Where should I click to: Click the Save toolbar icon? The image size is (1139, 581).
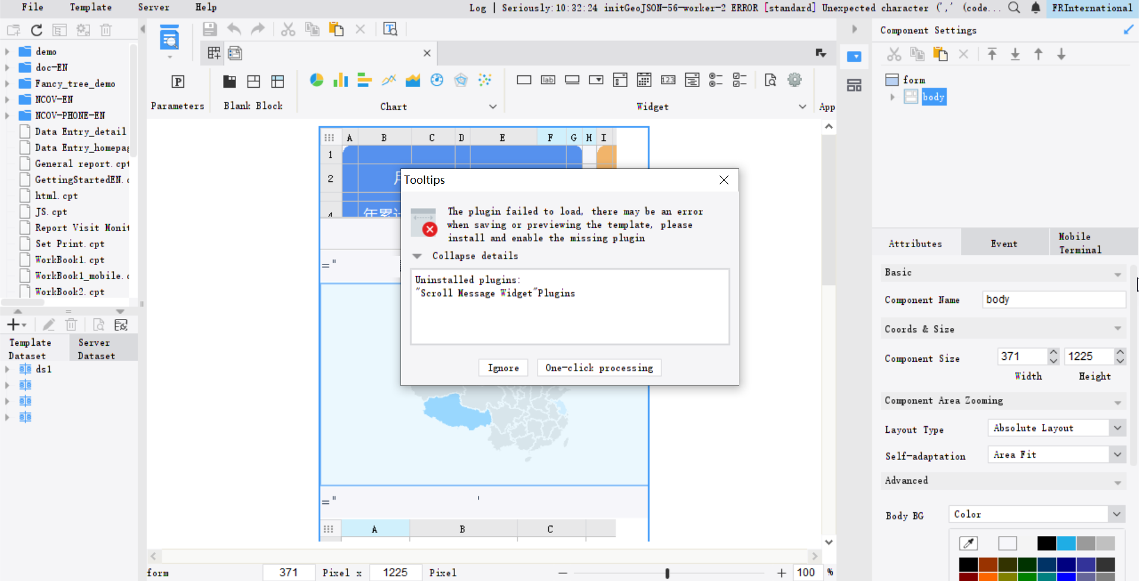click(209, 29)
